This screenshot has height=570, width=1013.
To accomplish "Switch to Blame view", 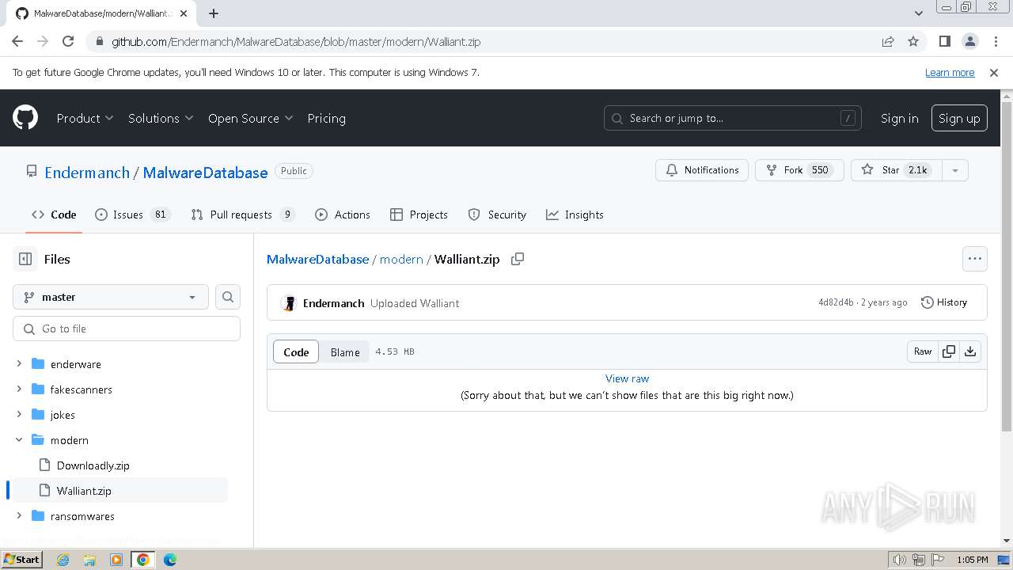I will coord(345,352).
